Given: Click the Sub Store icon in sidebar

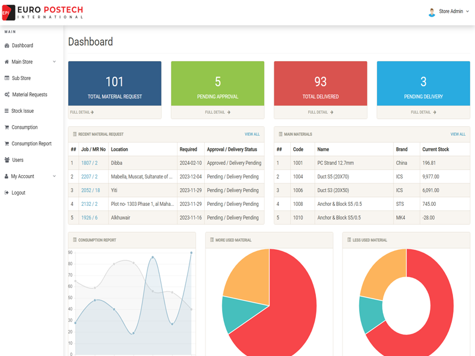Looking at the screenshot, I should tap(7, 78).
